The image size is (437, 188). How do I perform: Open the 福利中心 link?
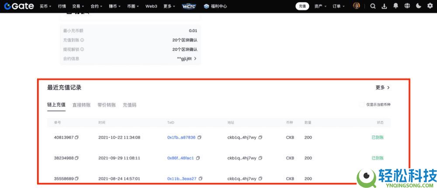tap(218, 6)
